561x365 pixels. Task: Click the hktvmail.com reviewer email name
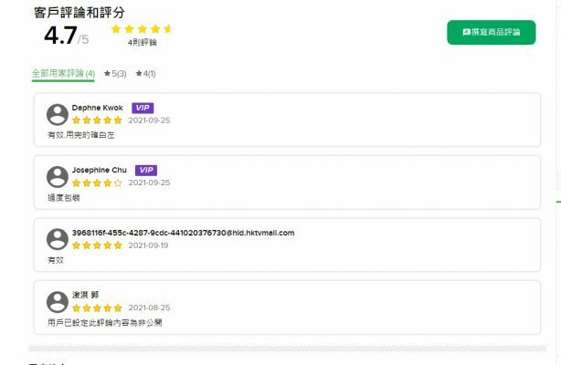tap(183, 233)
